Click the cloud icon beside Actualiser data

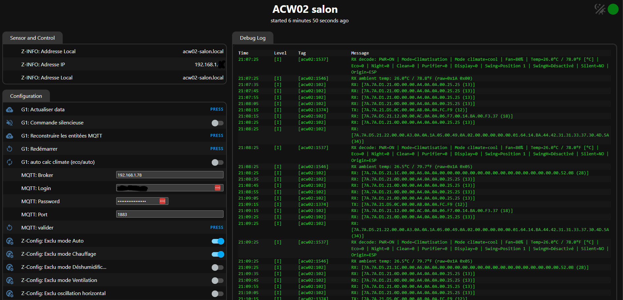pos(10,110)
